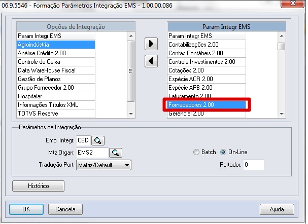Confirm with the OK button

[x=26, y=209]
